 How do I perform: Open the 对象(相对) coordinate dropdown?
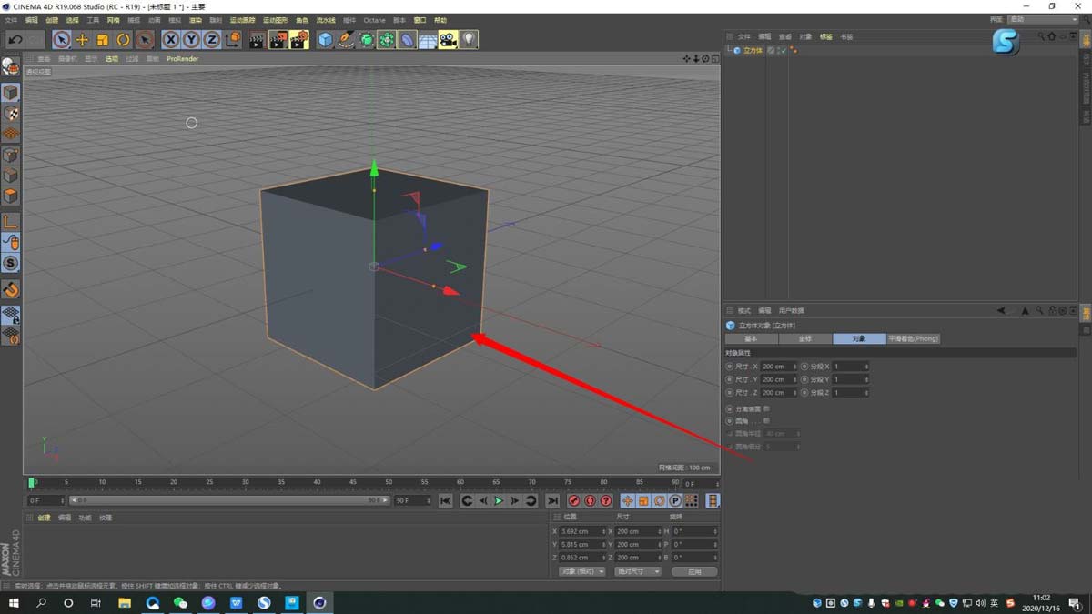[x=582, y=571]
